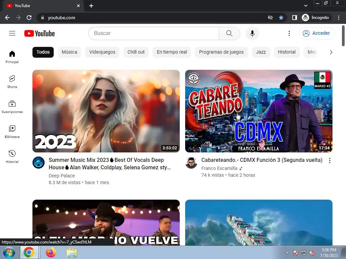Open YouTube settings three-dot menu
This screenshot has height=259, width=346.
pos(289,33)
